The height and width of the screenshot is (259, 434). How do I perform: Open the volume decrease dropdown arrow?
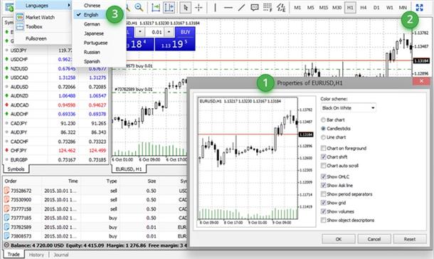[x=140, y=32]
